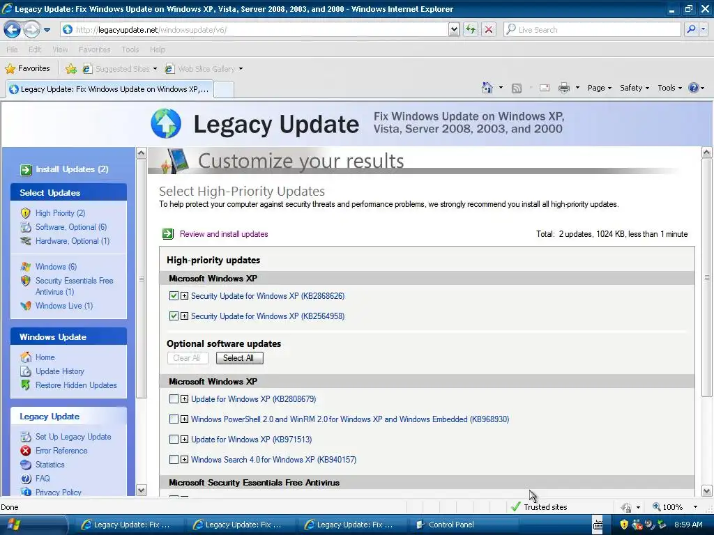
Task: Expand details for PowerShell KB968930 update
Action: 184,419
